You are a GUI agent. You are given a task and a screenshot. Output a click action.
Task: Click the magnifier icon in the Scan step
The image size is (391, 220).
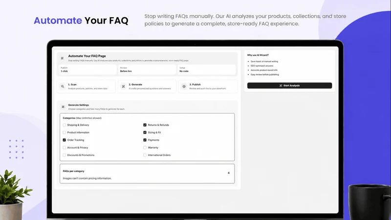pos(63,87)
